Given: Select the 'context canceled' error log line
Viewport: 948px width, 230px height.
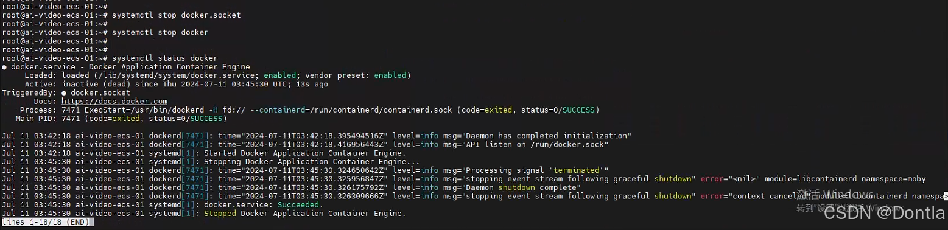Looking at the screenshot, I should click(x=475, y=196).
